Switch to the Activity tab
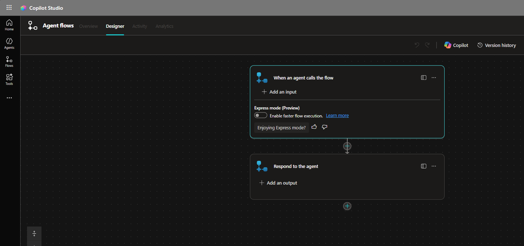The width and height of the screenshot is (524, 246). (x=140, y=26)
